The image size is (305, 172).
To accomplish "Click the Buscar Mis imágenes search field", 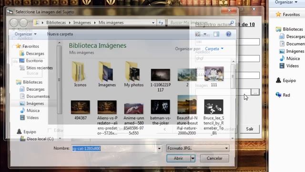I will 201,22.
